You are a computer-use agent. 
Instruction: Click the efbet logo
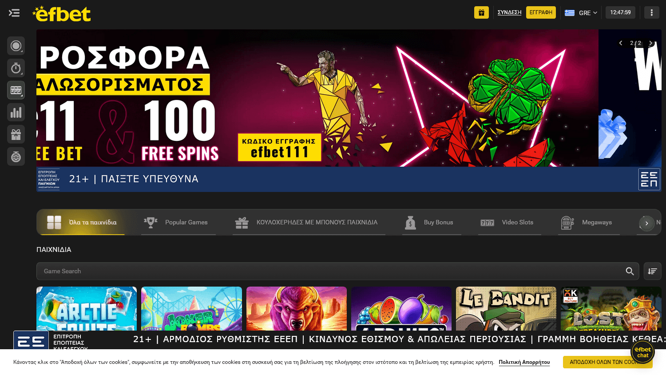tap(61, 14)
